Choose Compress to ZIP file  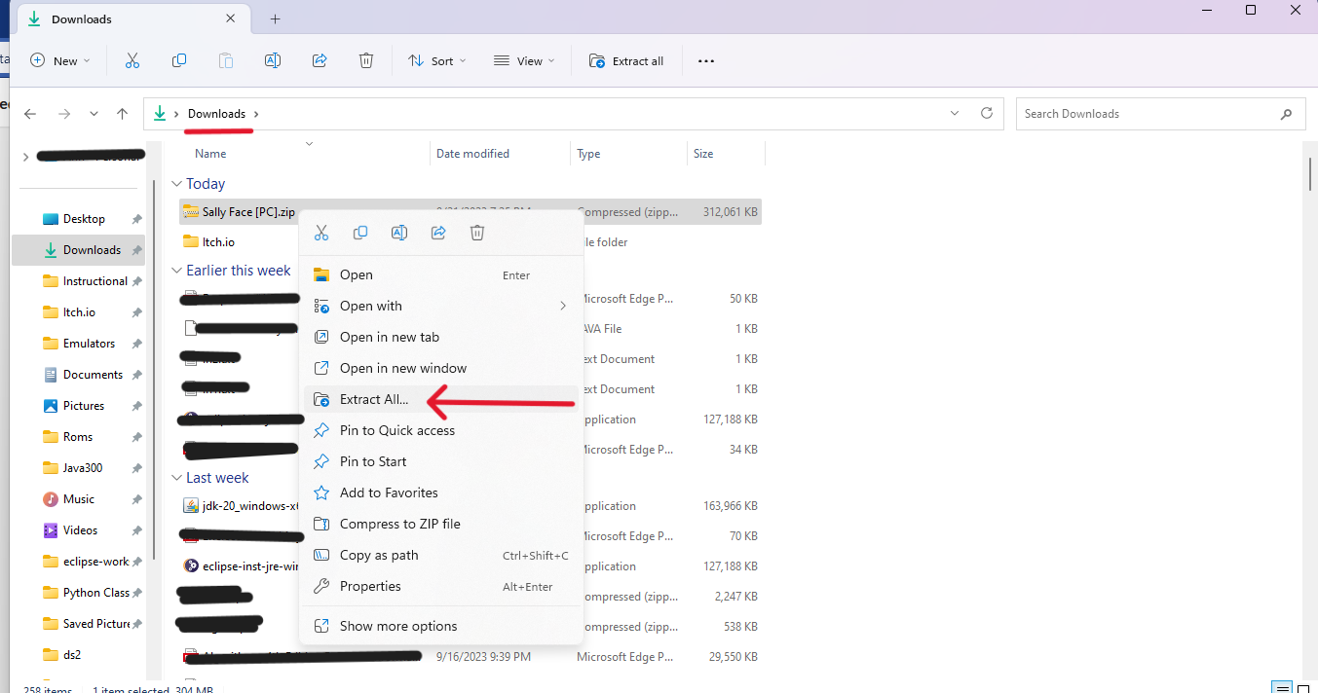441,524
